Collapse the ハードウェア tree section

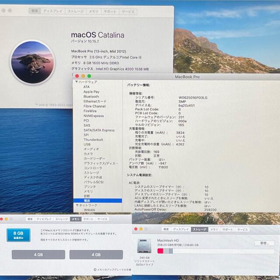[x=77, y=82]
